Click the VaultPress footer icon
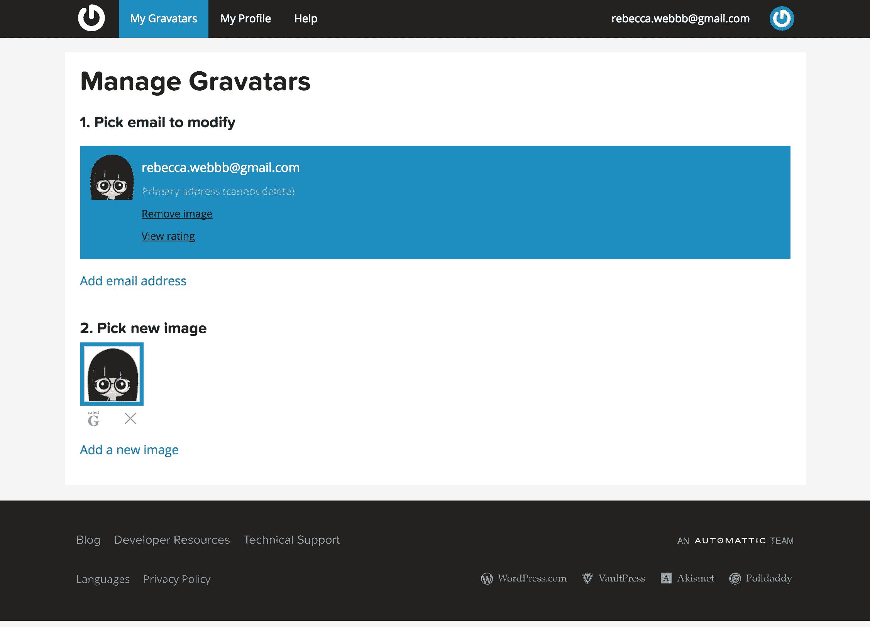The height and width of the screenshot is (627, 870). (586, 578)
